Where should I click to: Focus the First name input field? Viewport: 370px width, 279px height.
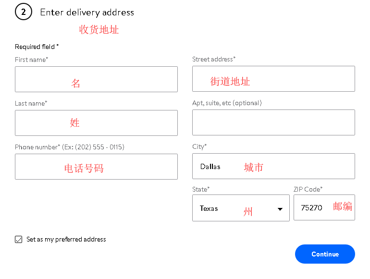96,79
